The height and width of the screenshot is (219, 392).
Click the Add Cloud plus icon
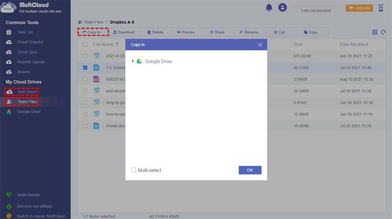click(x=9, y=92)
